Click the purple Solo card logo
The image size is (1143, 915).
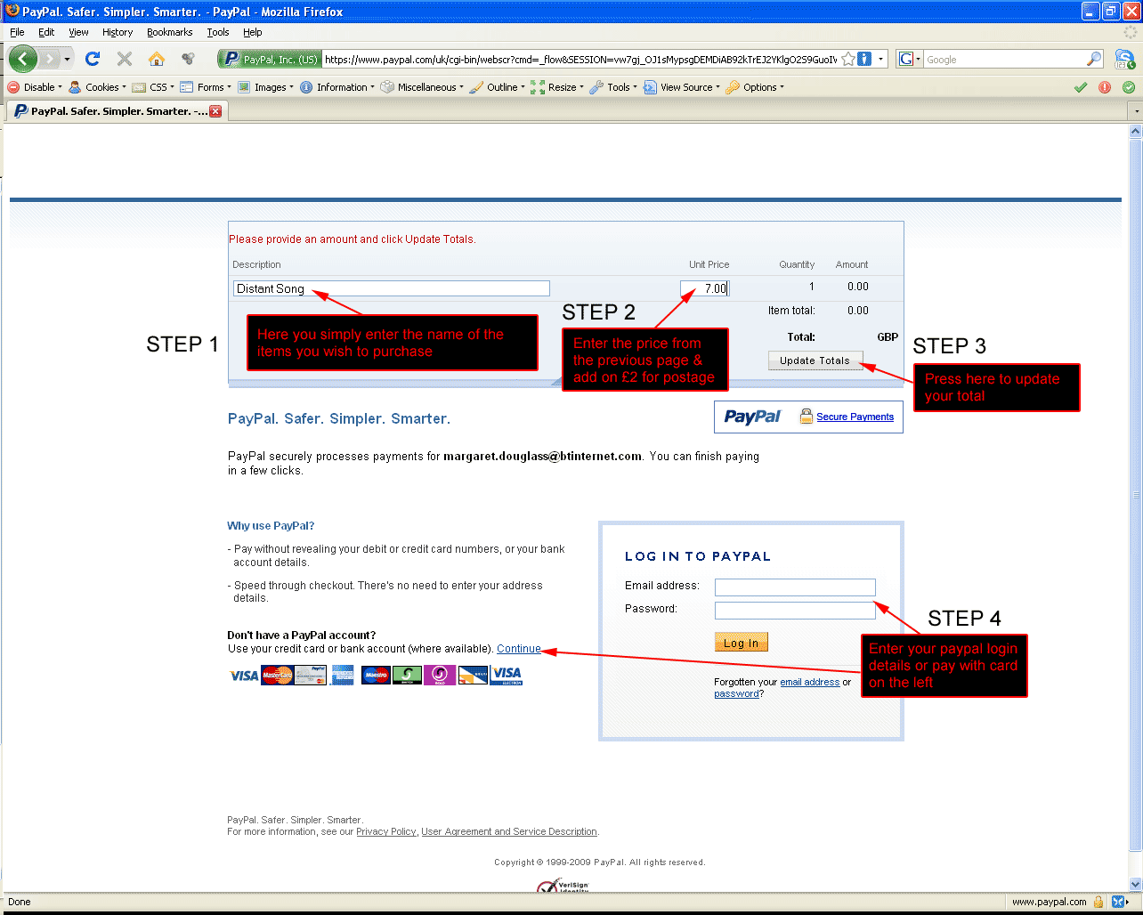point(440,676)
